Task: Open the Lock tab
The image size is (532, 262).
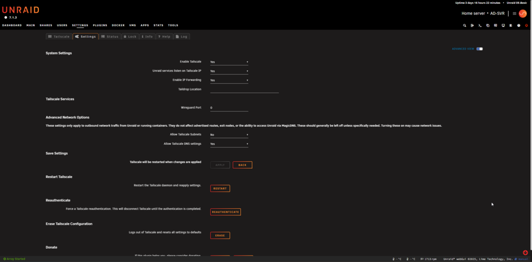Action: pos(130,36)
